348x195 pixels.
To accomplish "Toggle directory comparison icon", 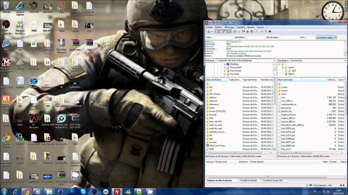I will pyautogui.click(x=261, y=31).
